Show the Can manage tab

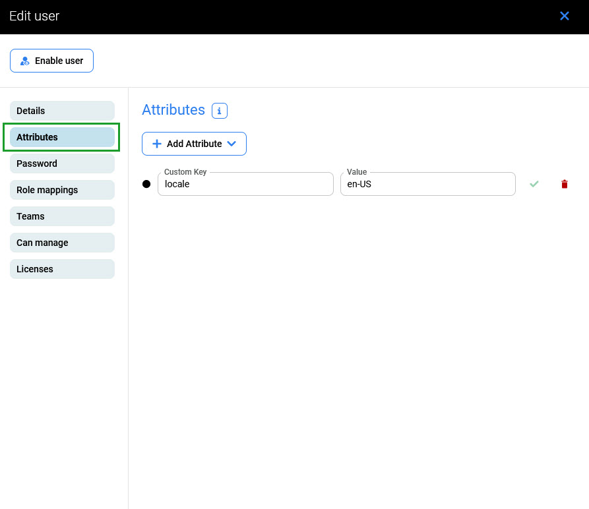coord(62,243)
